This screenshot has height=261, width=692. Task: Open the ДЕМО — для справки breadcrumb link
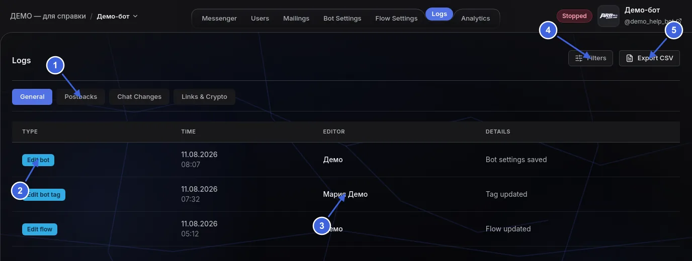coord(48,16)
